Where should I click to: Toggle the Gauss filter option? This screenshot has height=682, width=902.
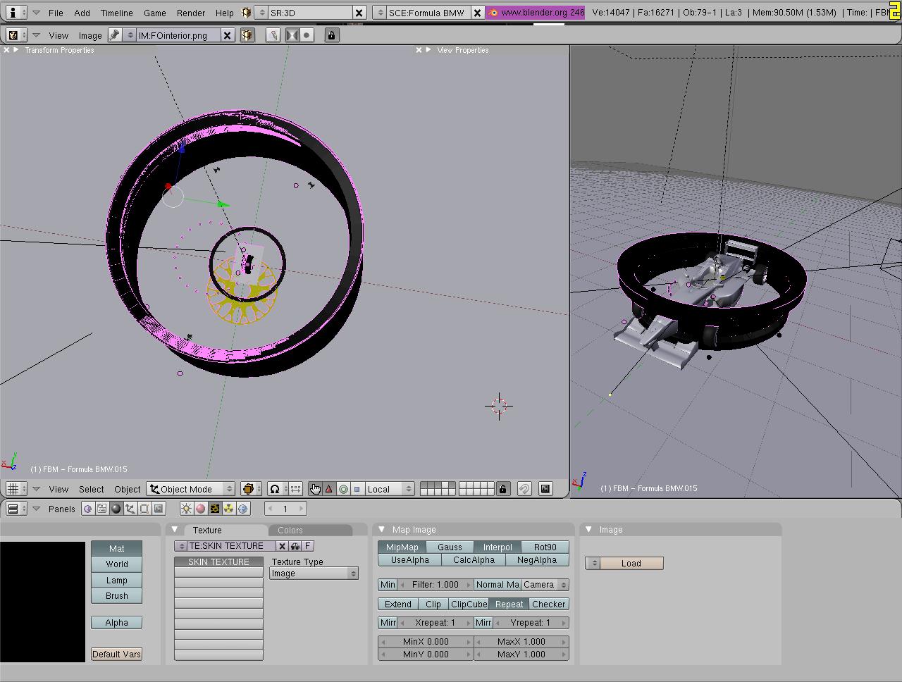[450, 547]
